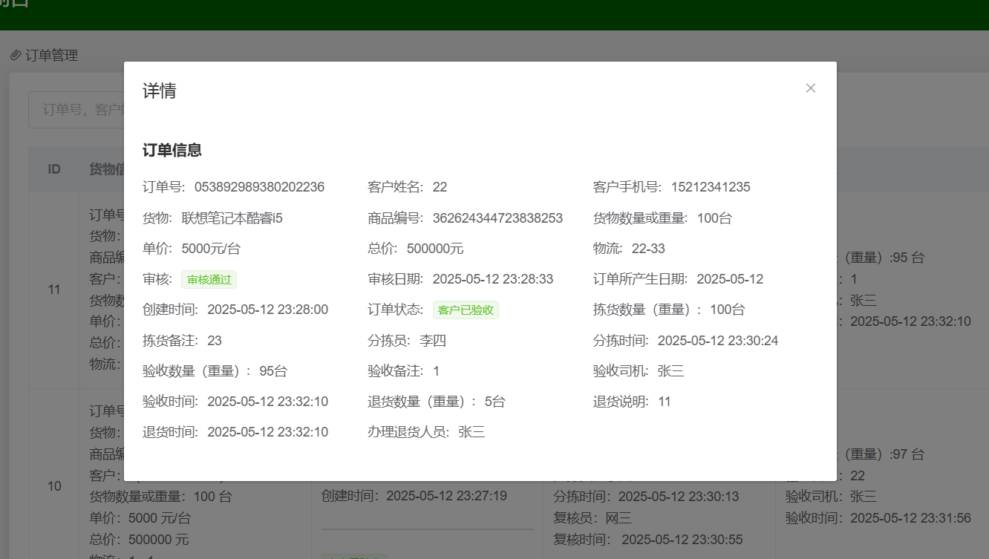
Task: Click the 客户已验收 order status tag
Action: [x=466, y=310]
